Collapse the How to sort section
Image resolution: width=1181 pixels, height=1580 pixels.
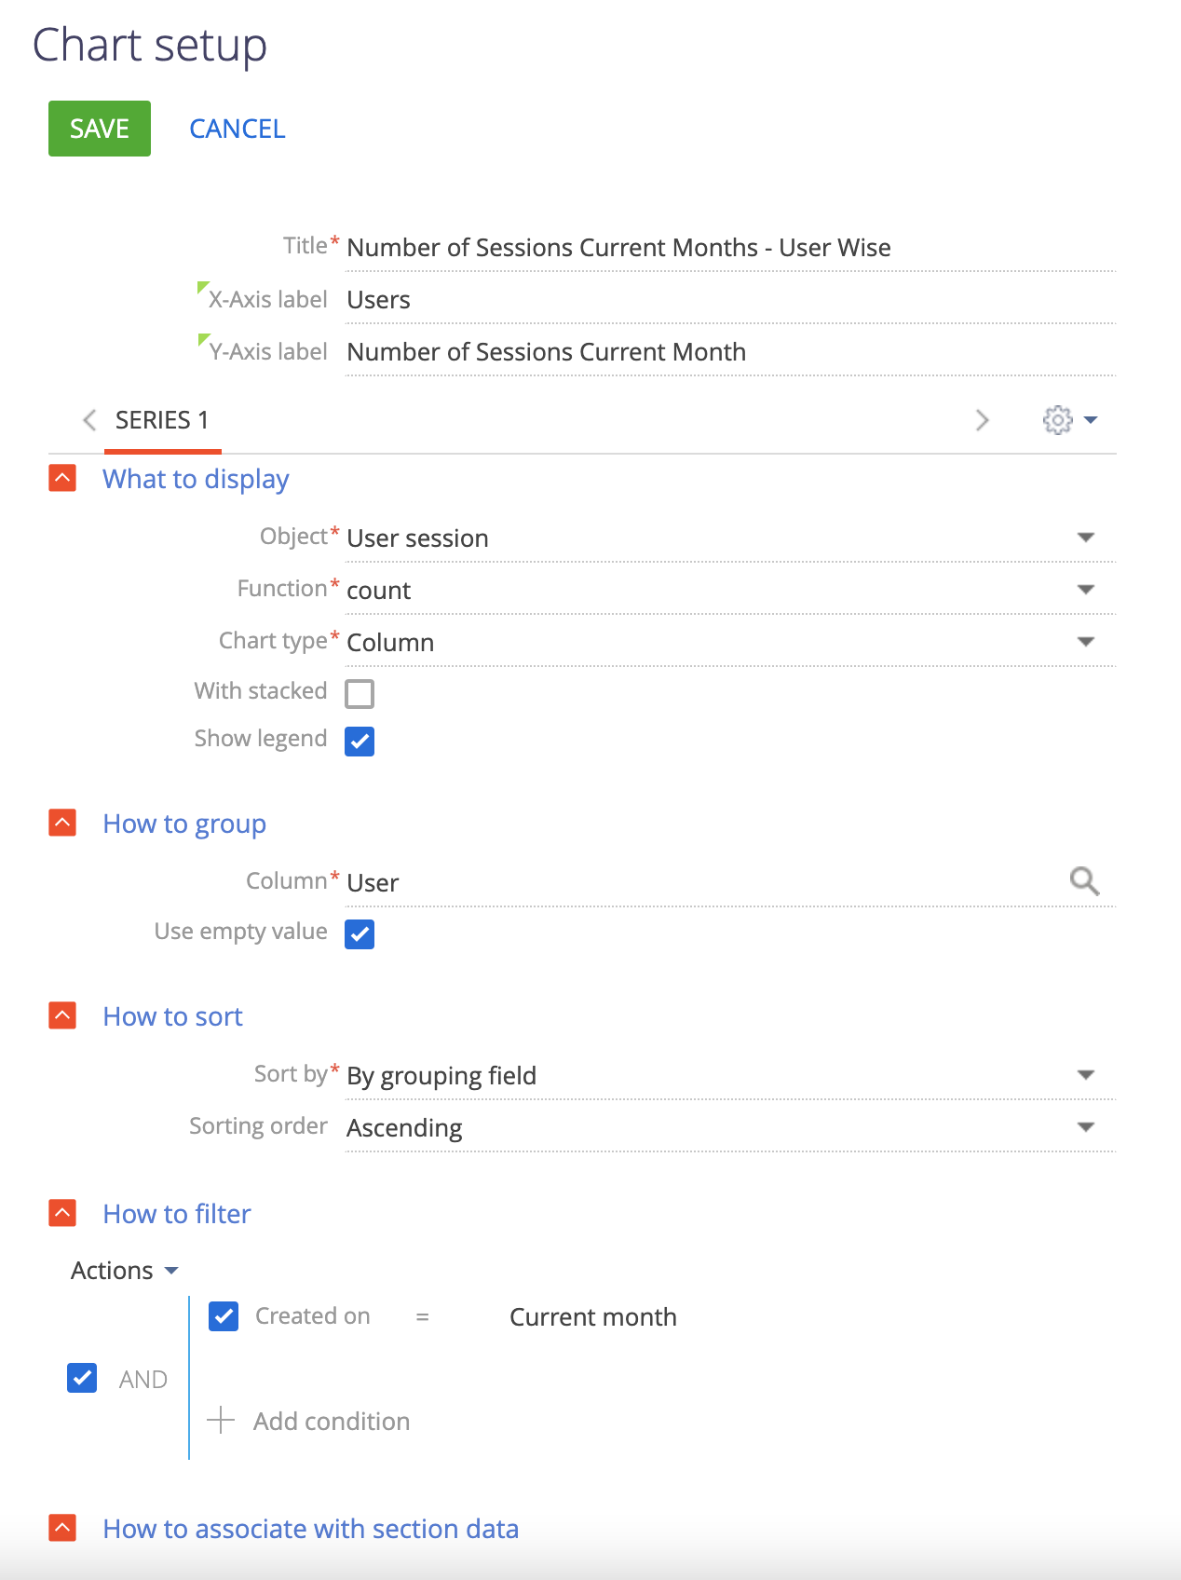[62, 1015]
